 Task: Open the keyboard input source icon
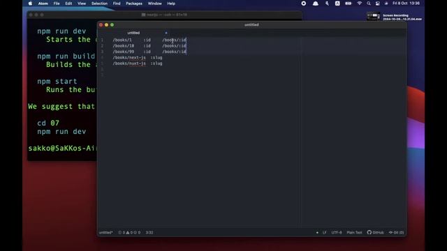point(337,3)
